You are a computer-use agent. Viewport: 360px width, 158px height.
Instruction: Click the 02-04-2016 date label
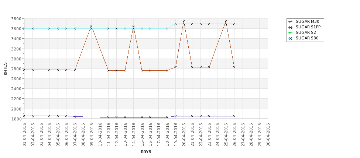click(x=32, y=135)
